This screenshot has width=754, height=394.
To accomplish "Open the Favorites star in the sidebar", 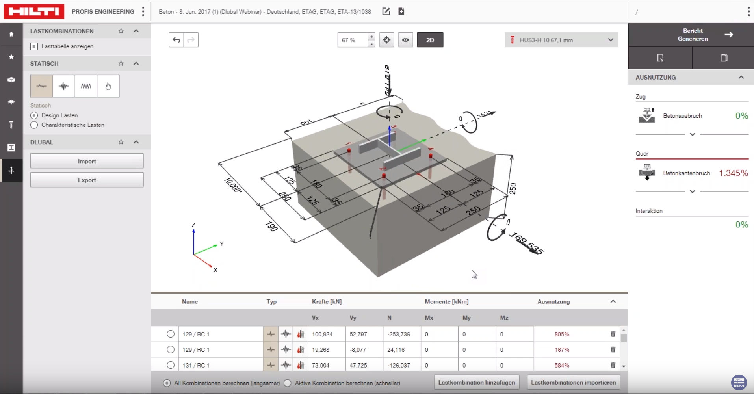I will point(11,57).
